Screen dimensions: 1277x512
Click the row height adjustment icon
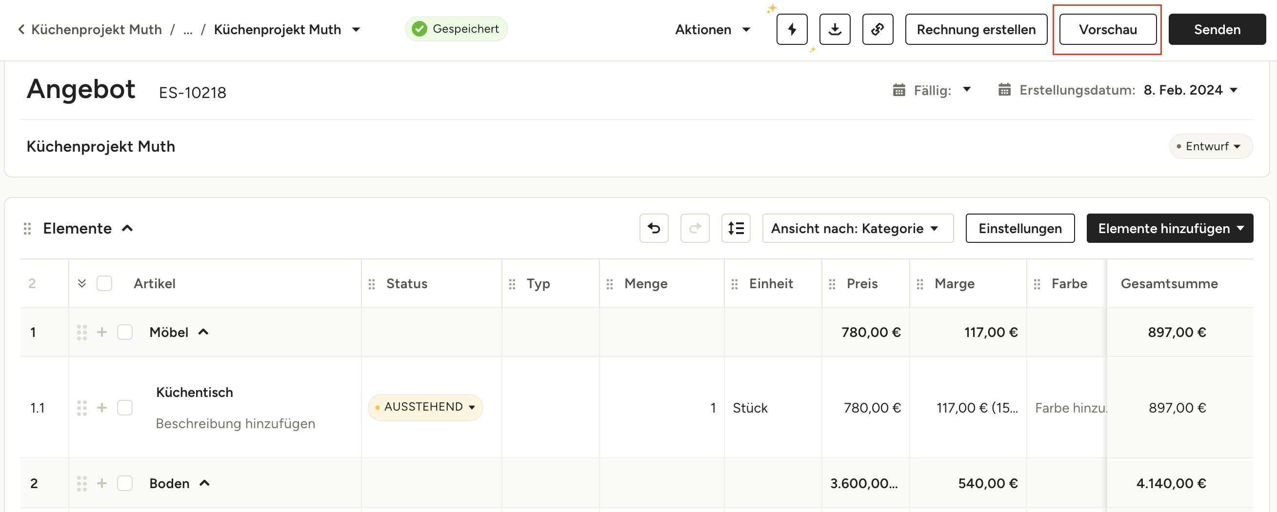[736, 228]
